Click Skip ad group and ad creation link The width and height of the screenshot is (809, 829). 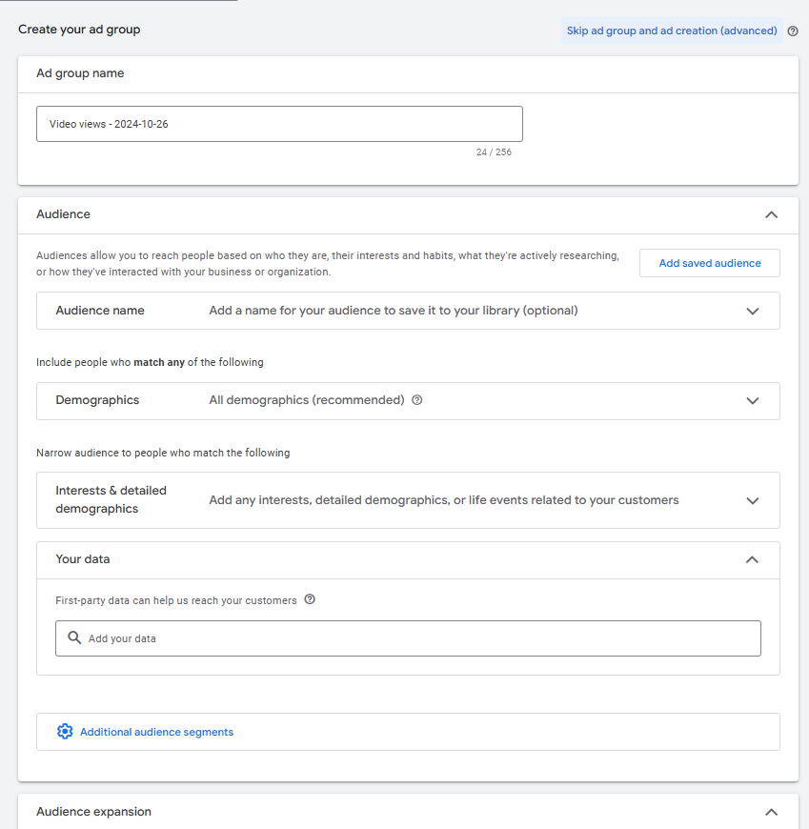pyautogui.click(x=672, y=30)
